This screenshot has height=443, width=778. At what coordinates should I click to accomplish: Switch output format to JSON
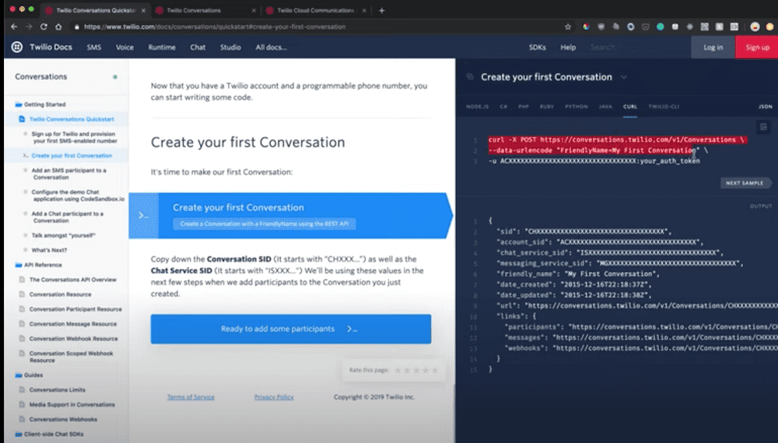point(765,106)
